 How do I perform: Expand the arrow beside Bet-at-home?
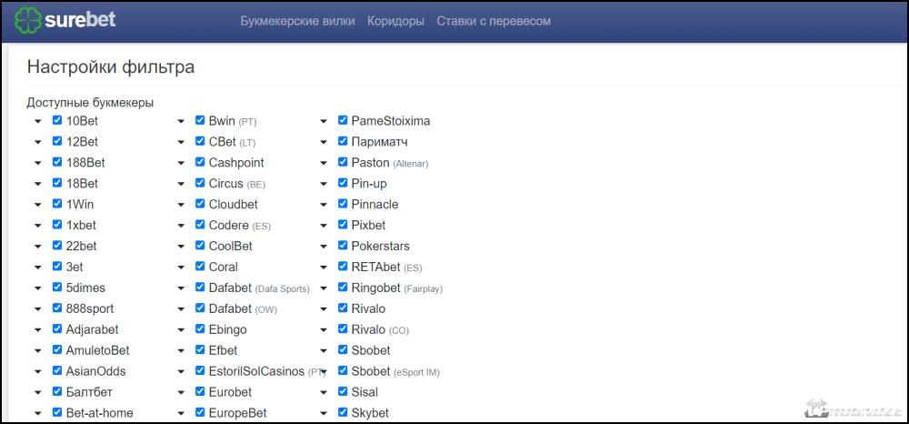(x=37, y=414)
